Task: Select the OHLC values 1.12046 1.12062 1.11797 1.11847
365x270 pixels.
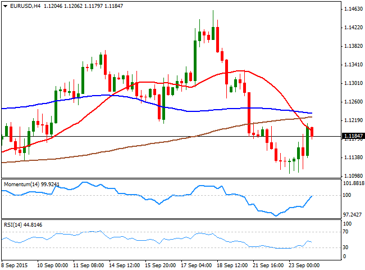Action: [x=83, y=6]
